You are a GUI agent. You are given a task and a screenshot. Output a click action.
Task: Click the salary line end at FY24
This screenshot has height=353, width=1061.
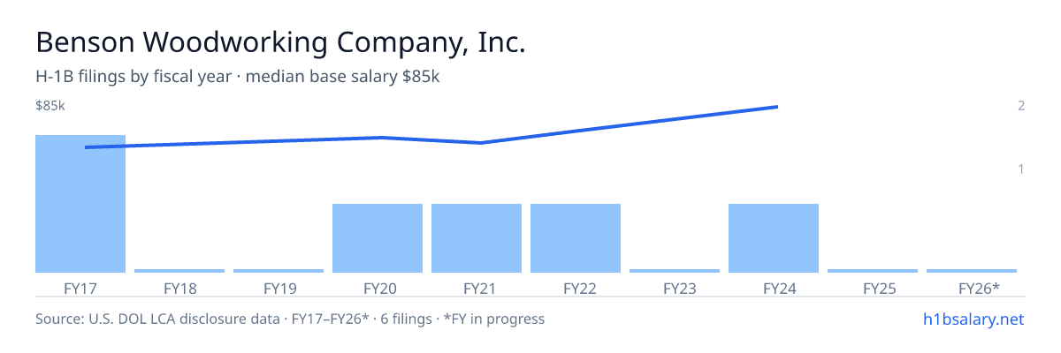776,107
